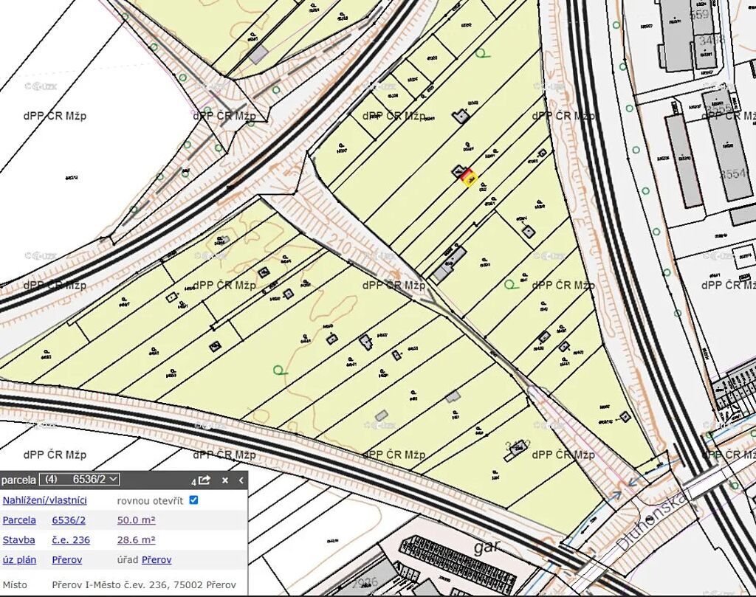Select the yellow highlighted parcel on map
This screenshot has height=597, width=756.
point(470,179)
